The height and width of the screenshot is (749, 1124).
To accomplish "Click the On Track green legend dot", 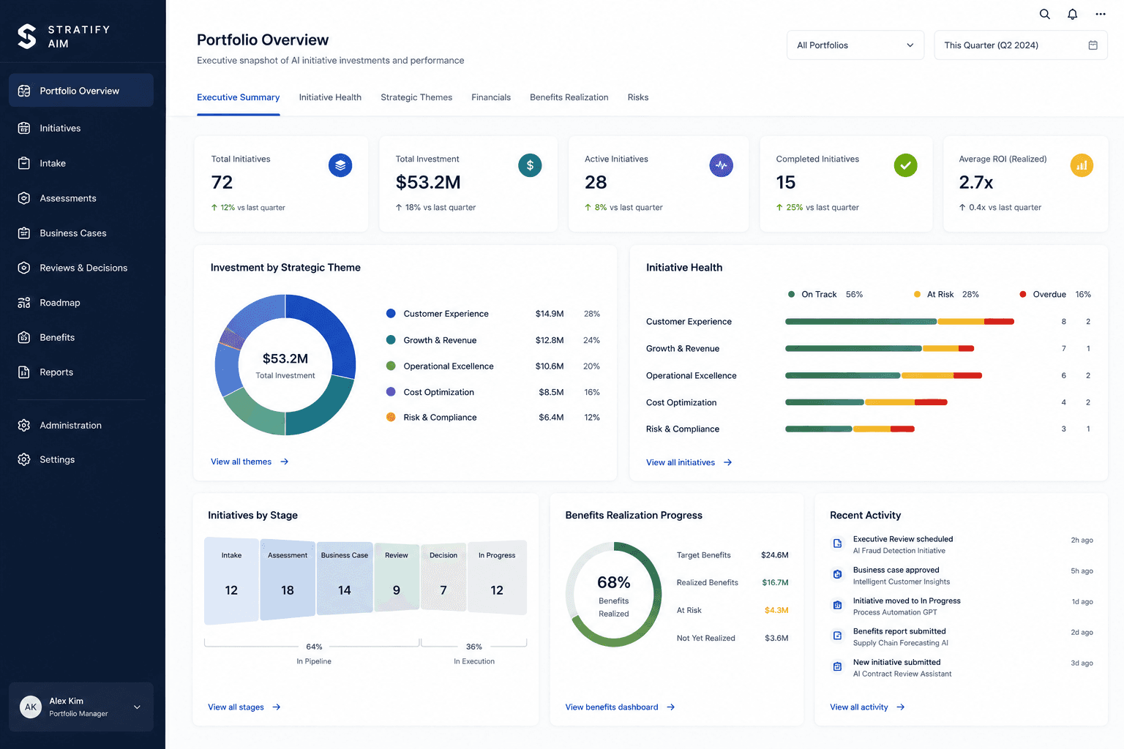I will (791, 294).
